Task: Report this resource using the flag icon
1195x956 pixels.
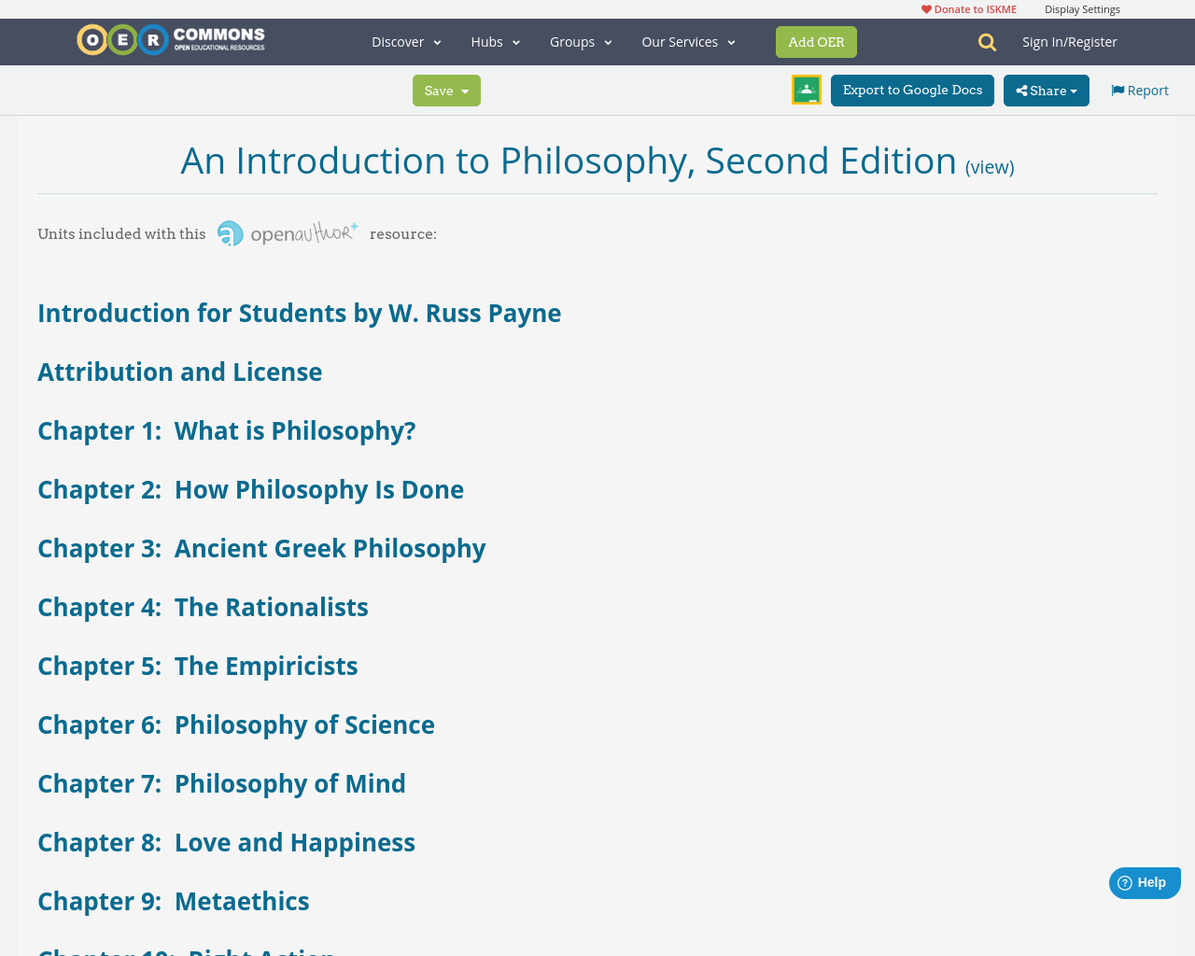Action: [x=1118, y=89]
